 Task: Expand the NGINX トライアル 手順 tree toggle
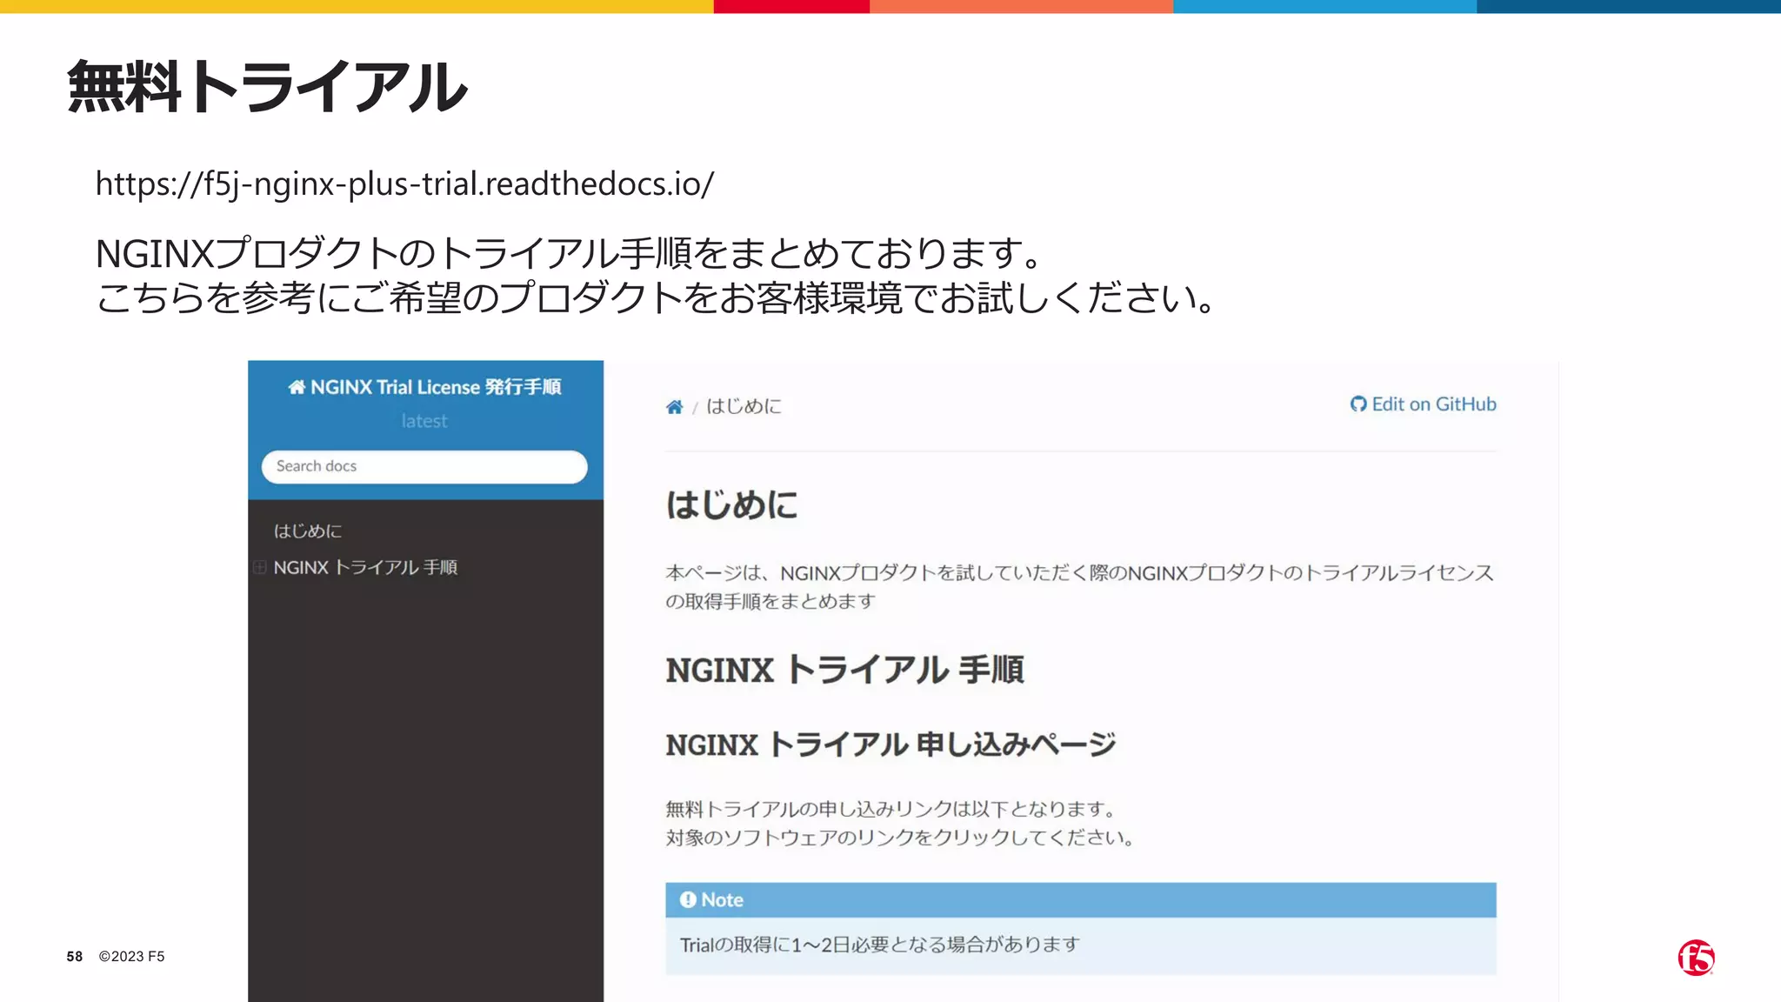[260, 567]
